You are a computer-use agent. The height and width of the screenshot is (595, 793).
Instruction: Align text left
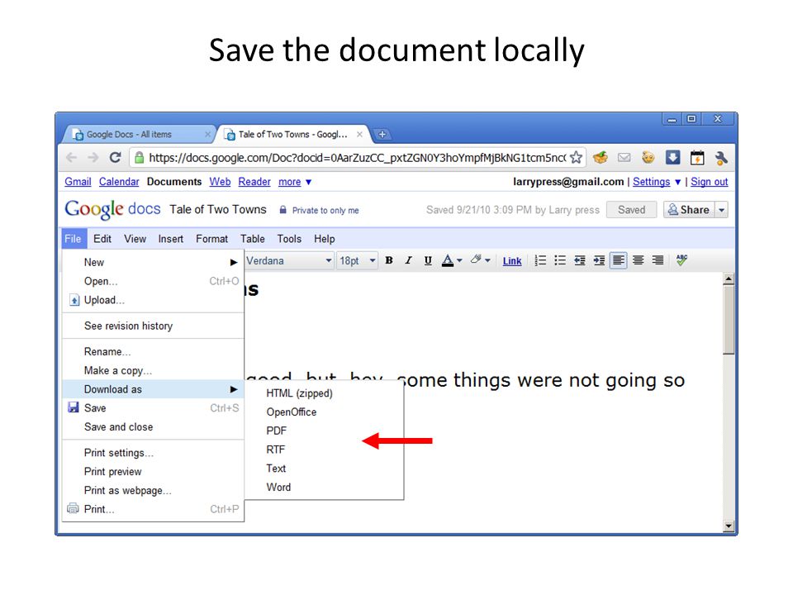[x=619, y=260]
